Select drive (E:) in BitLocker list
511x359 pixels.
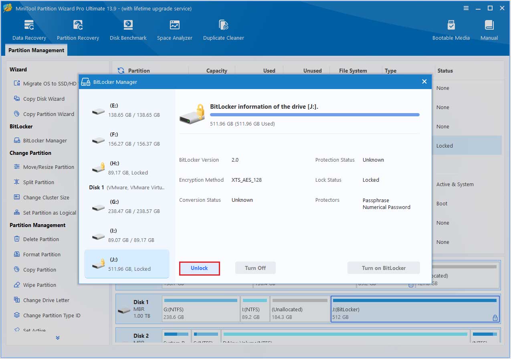click(x=127, y=110)
